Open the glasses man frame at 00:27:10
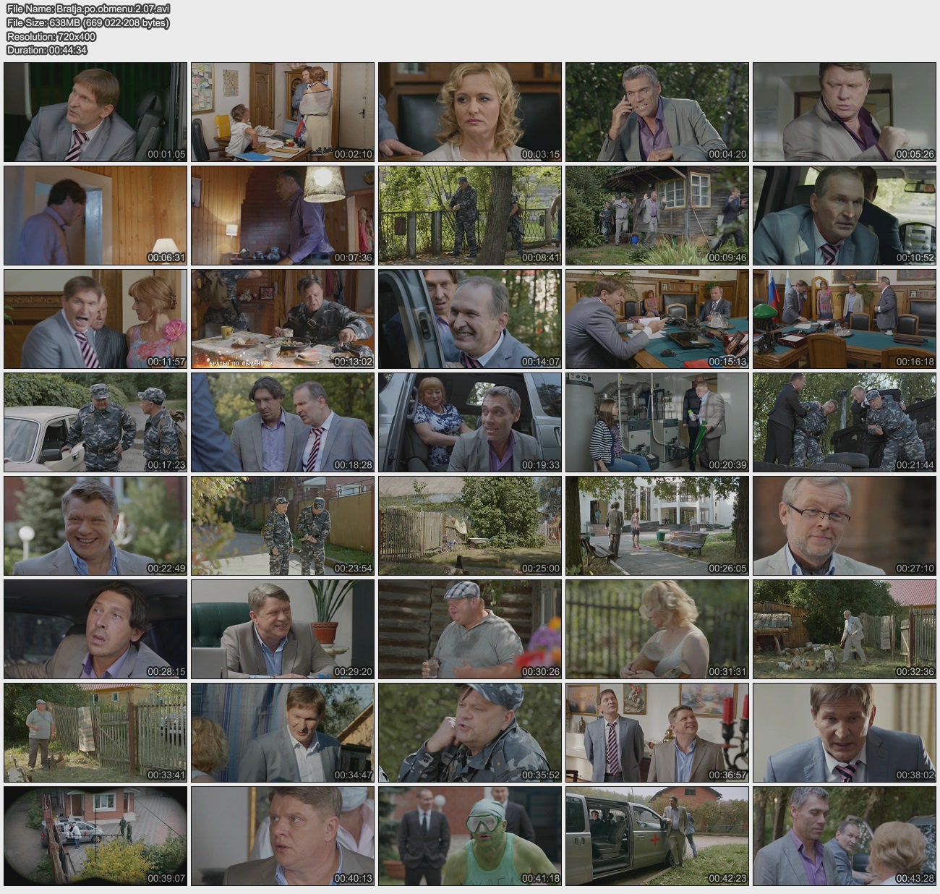This screenshot has height=894, width=940. (844, 526)
